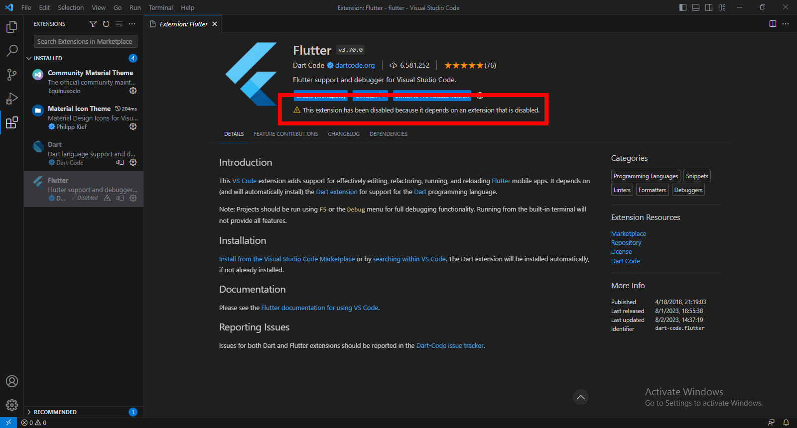Click the Repository resource link
The image size is (797, 428).
click(626, 243)
